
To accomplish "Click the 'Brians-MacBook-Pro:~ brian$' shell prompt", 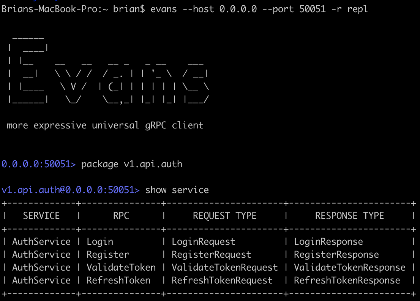I will pos(73,9).
